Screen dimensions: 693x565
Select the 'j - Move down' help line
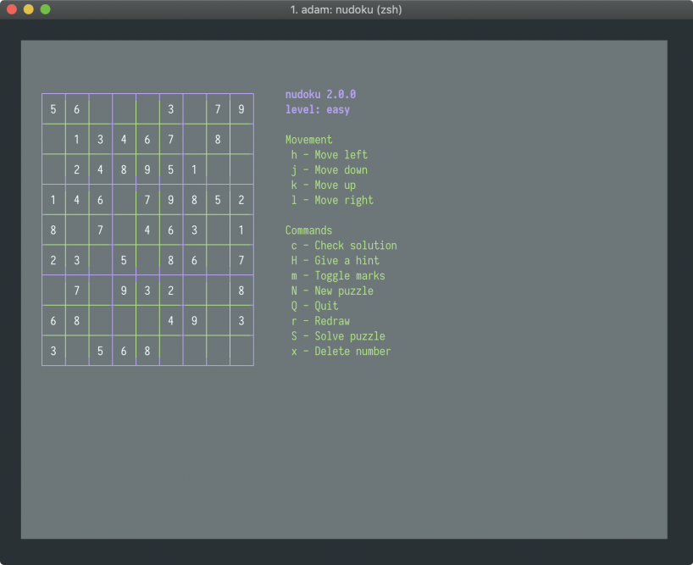coord(330,170)
